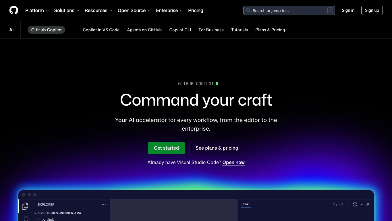Click the search magnifier icon
The width and height of the screenshot is (392, 221).
point(248,10)
